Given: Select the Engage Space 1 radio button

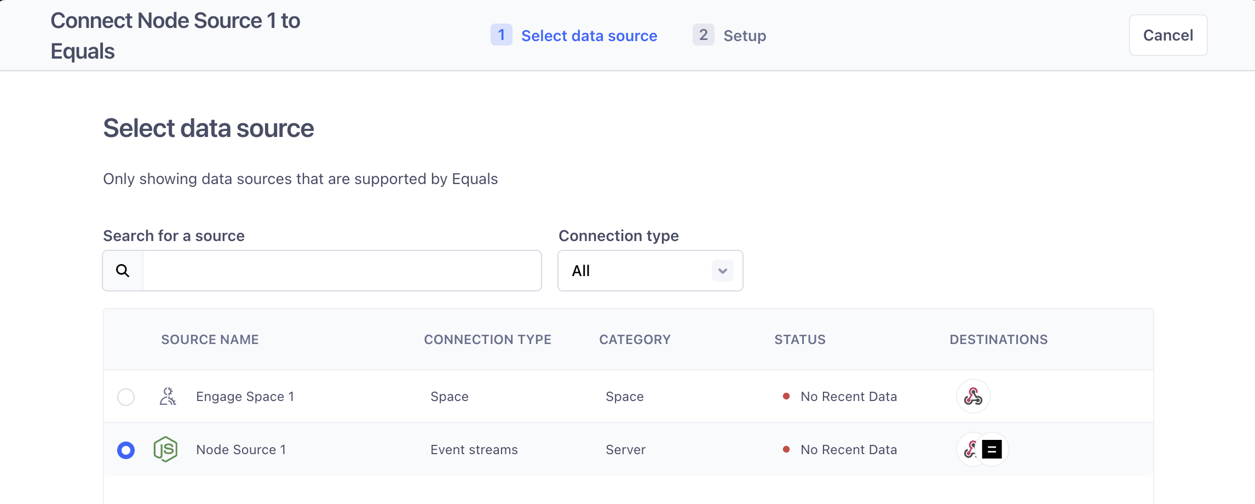Looking at the screenshot, I should coord(126,397).
